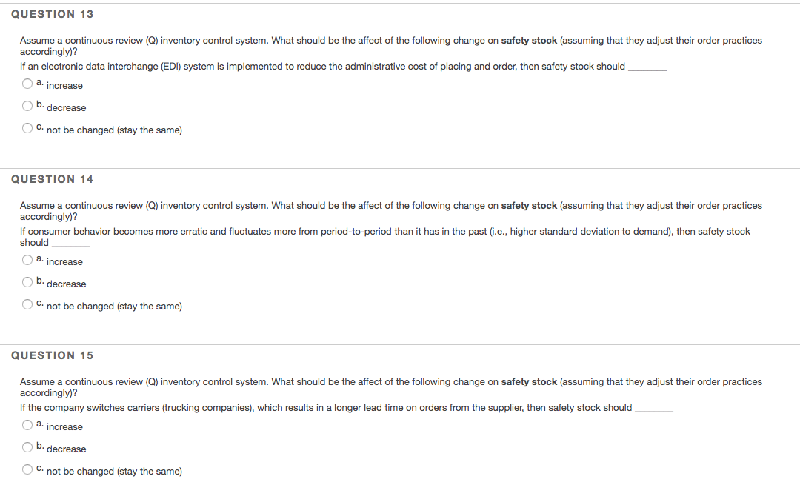800x502 pixels.
Task: Select "increase" for Question 14
Action: coord(27,259)
